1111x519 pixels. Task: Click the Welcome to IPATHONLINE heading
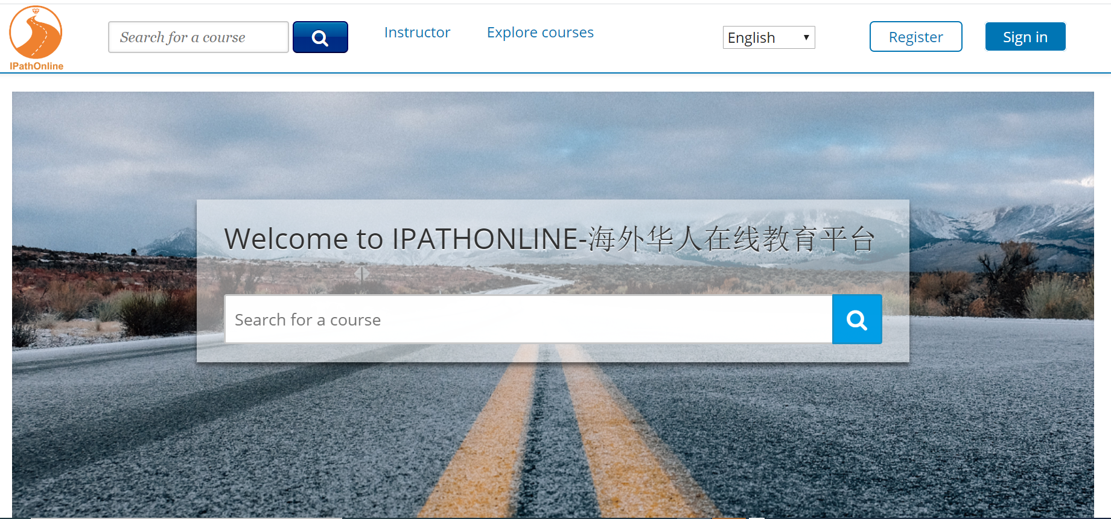550,239
